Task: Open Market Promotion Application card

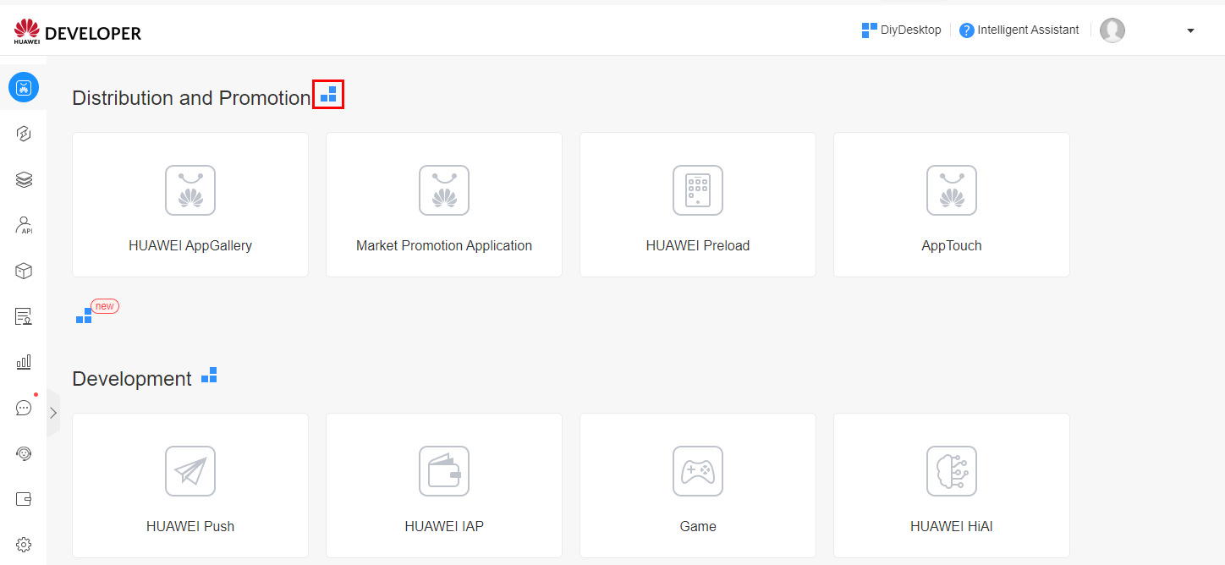Action: 444,205
